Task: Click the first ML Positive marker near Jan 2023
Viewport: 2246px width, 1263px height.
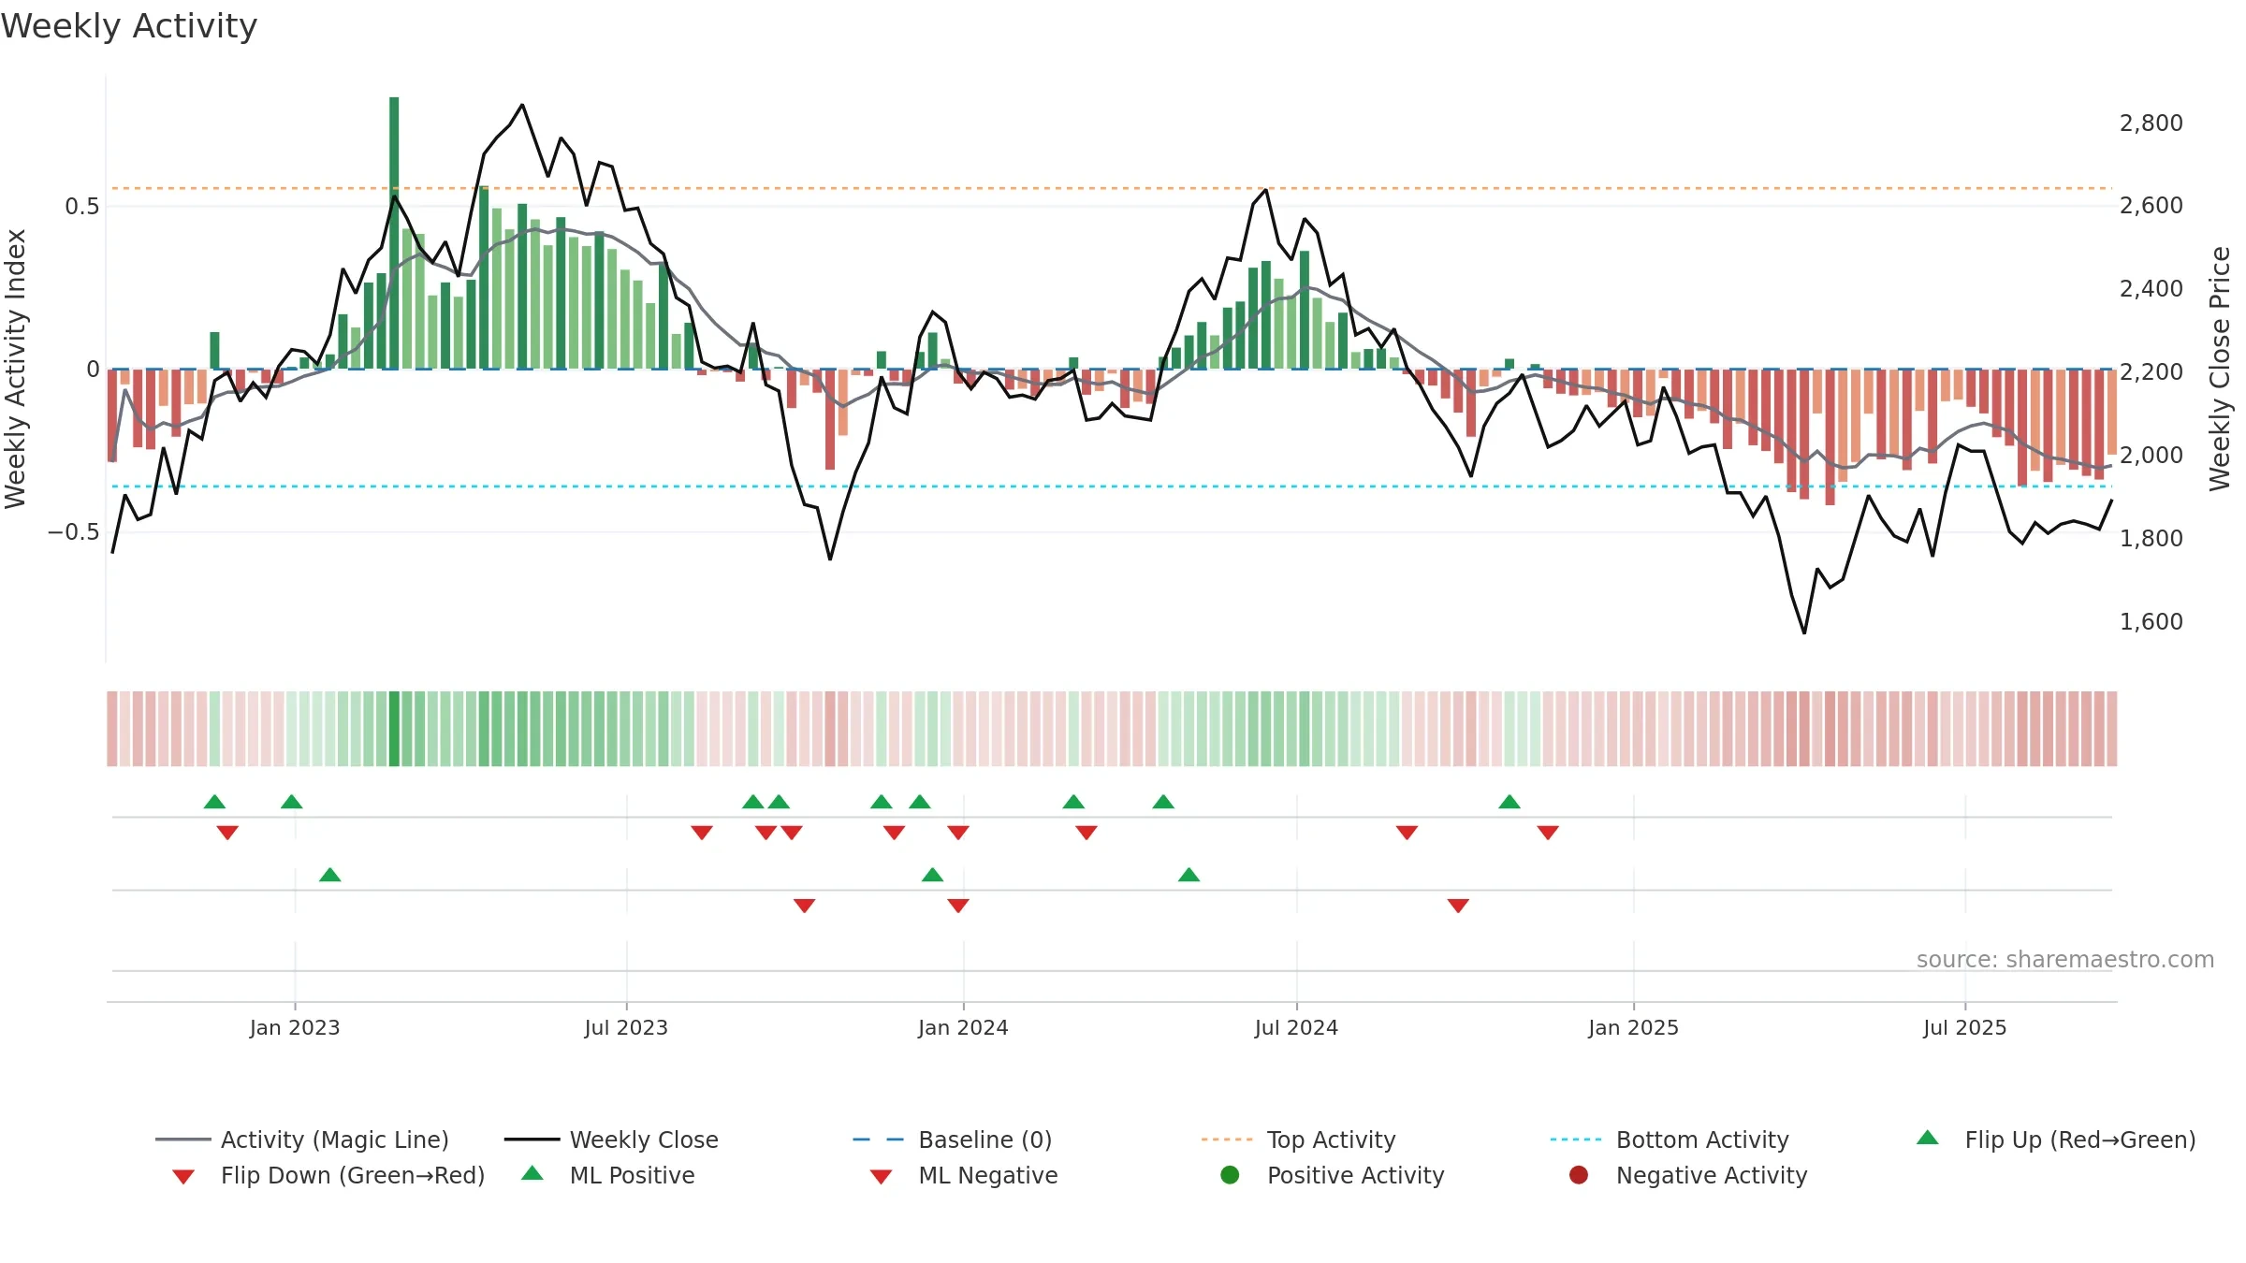Action: (x=329, y=875)
